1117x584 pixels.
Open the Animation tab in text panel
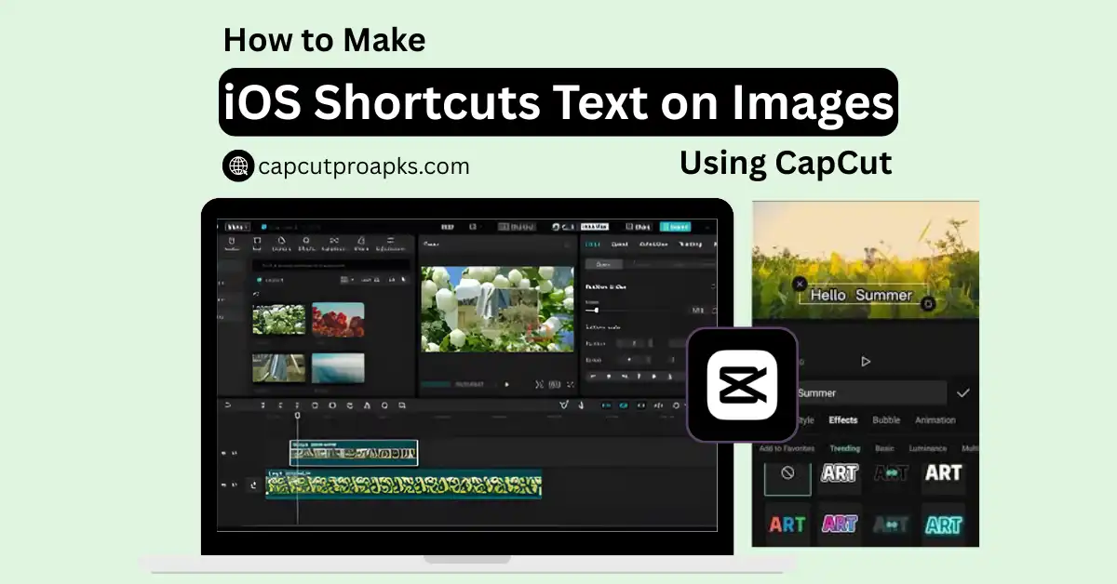click(935, 420)
